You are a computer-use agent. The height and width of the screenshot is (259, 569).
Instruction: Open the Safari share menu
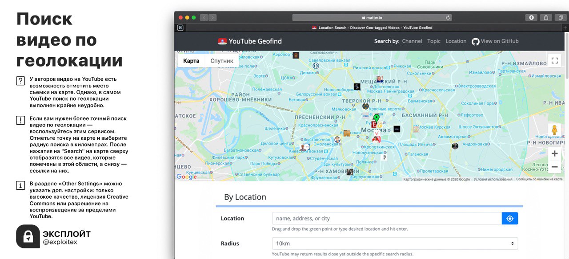pos(546,18)
